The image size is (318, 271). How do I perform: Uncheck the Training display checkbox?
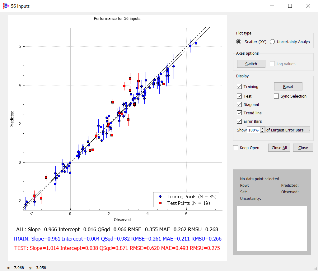(239, 86)
